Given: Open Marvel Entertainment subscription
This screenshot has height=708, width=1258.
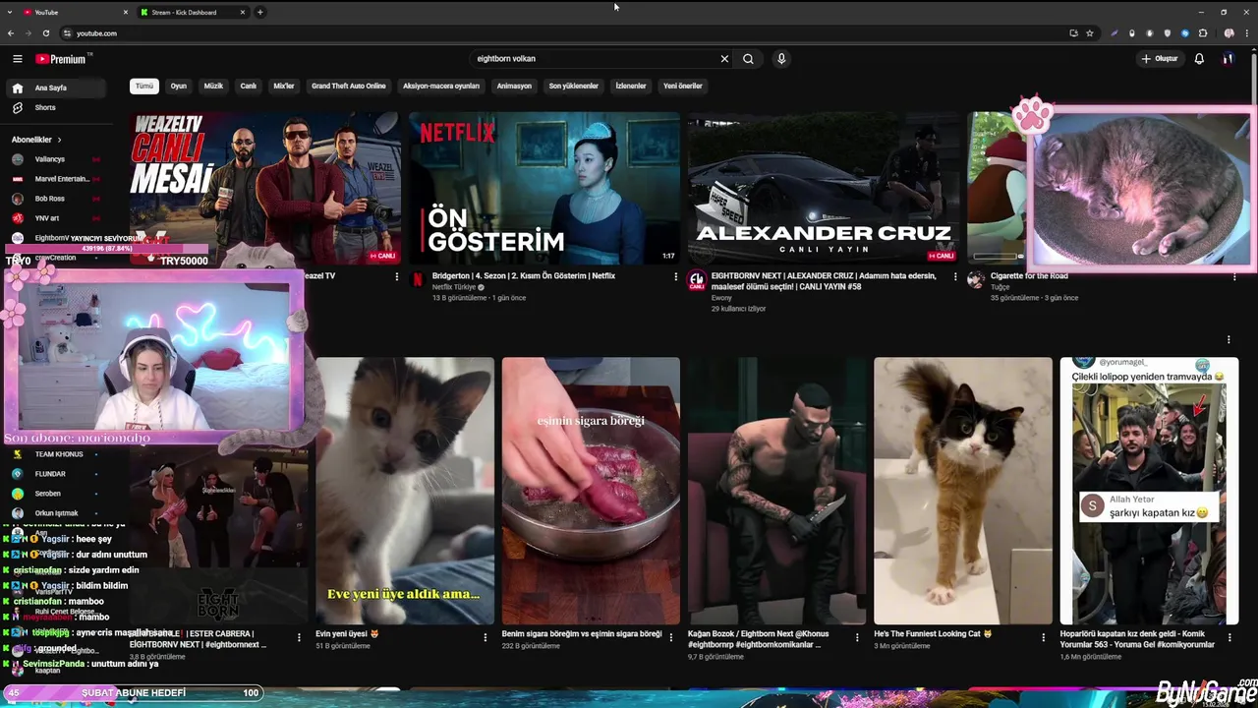Looking at the screenshot, I should 54,179.
